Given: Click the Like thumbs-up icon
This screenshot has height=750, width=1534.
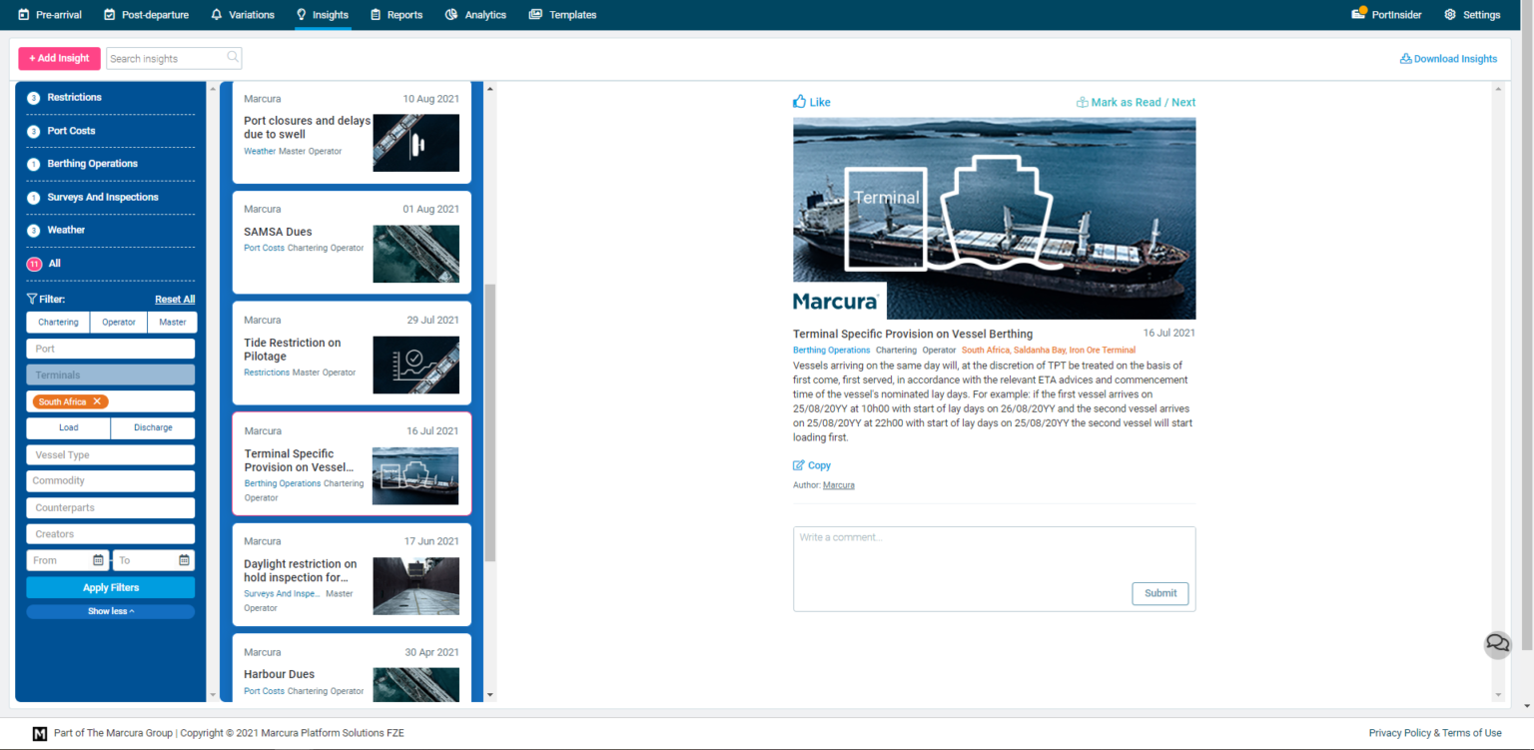Looking at the screenshot, I should click(x=799, y=101).
